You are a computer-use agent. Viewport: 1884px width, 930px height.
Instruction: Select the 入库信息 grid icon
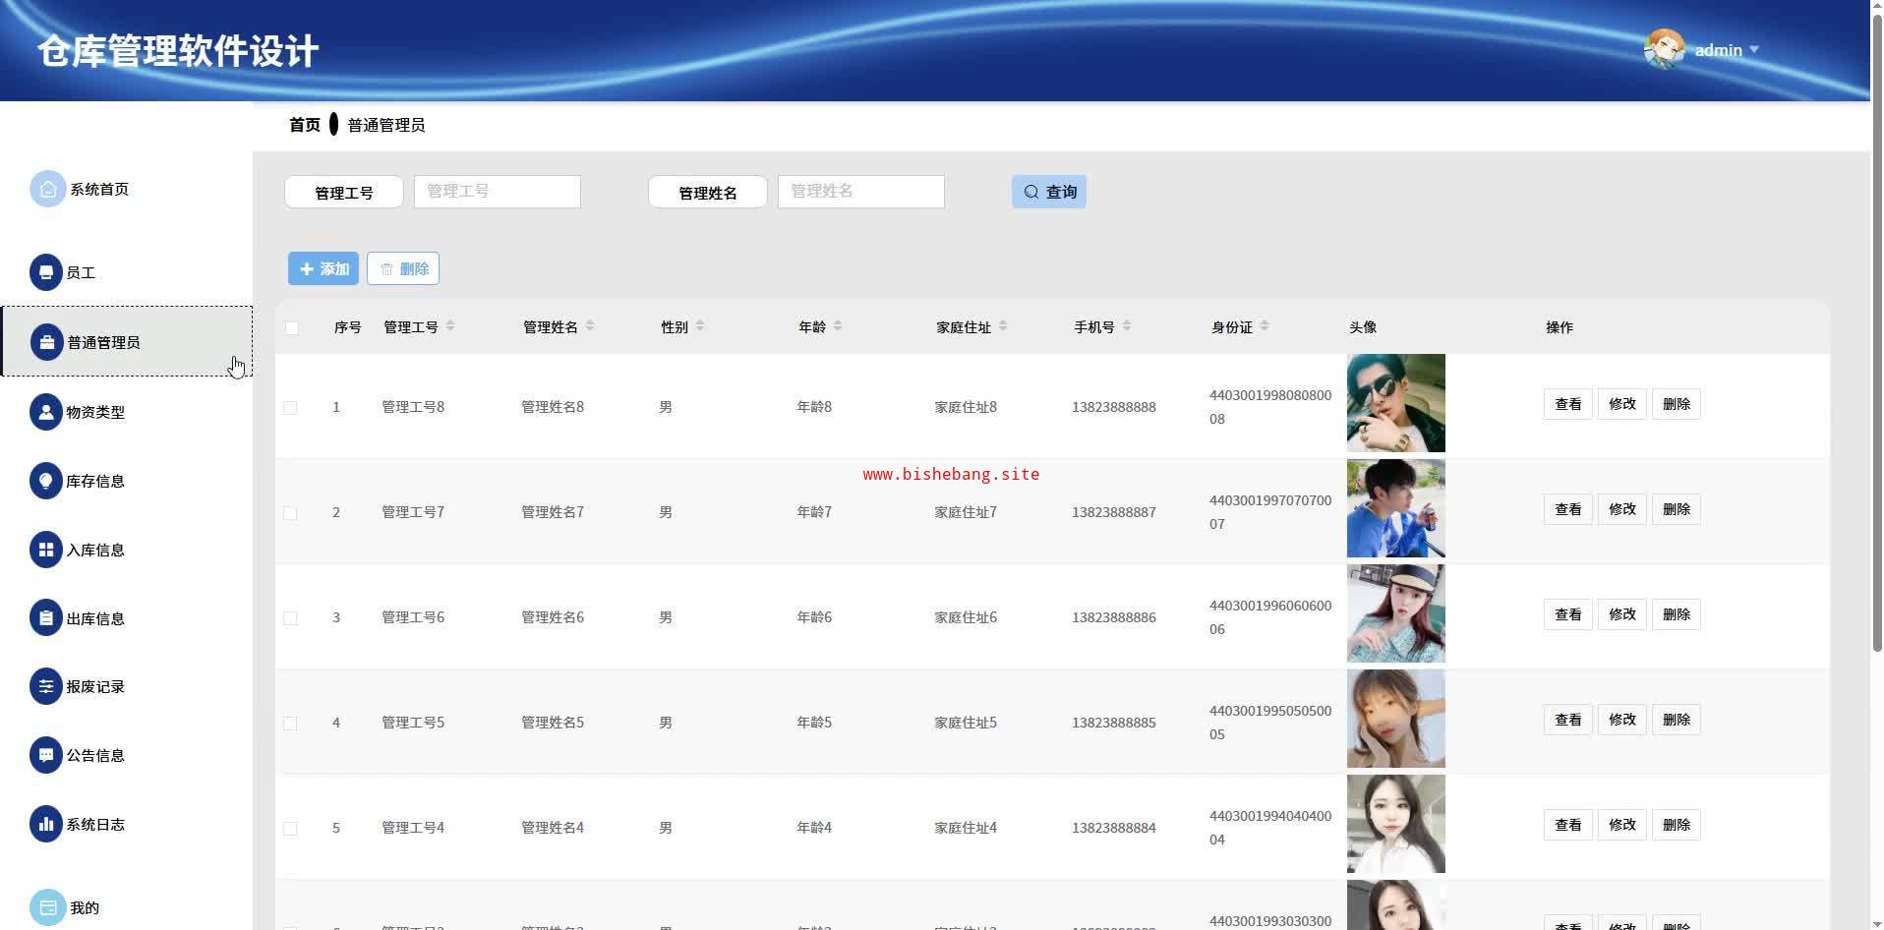(45, 550)
